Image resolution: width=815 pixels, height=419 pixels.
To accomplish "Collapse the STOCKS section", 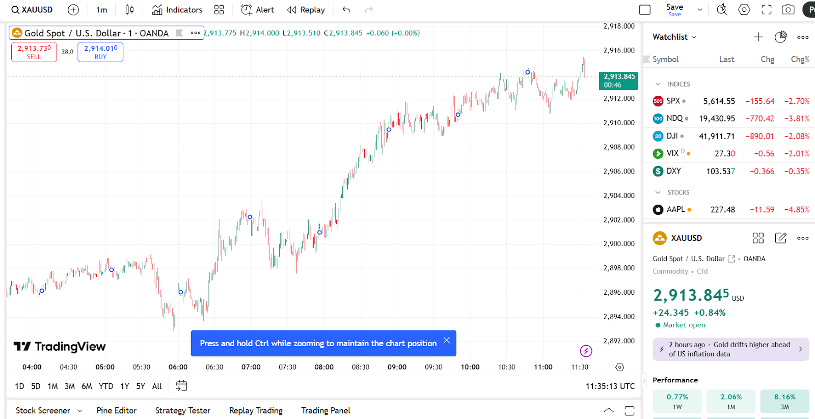I will (658, 192).
